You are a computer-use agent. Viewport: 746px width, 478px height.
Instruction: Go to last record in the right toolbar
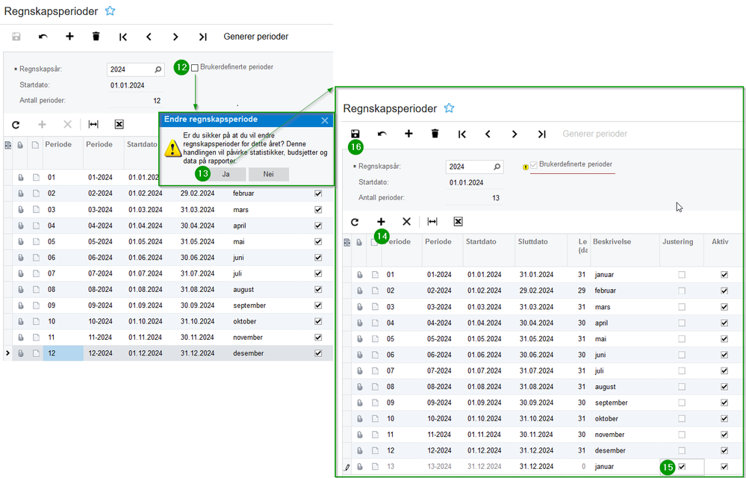point(541,134)
